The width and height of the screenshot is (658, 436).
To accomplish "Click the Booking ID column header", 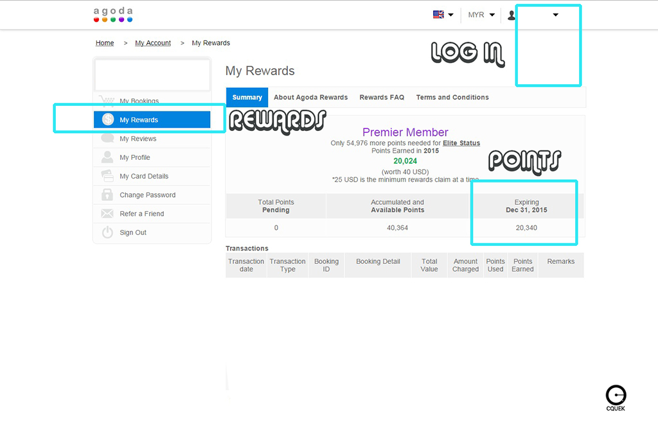I will coord(326,265).
